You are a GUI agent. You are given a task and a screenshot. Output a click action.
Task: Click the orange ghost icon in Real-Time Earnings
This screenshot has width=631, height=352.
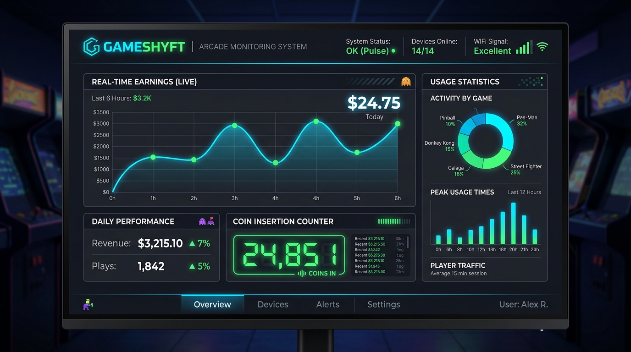406,82
